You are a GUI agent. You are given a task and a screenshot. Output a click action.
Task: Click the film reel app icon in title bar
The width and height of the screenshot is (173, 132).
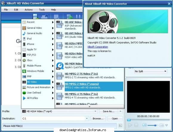pos(3,3)
